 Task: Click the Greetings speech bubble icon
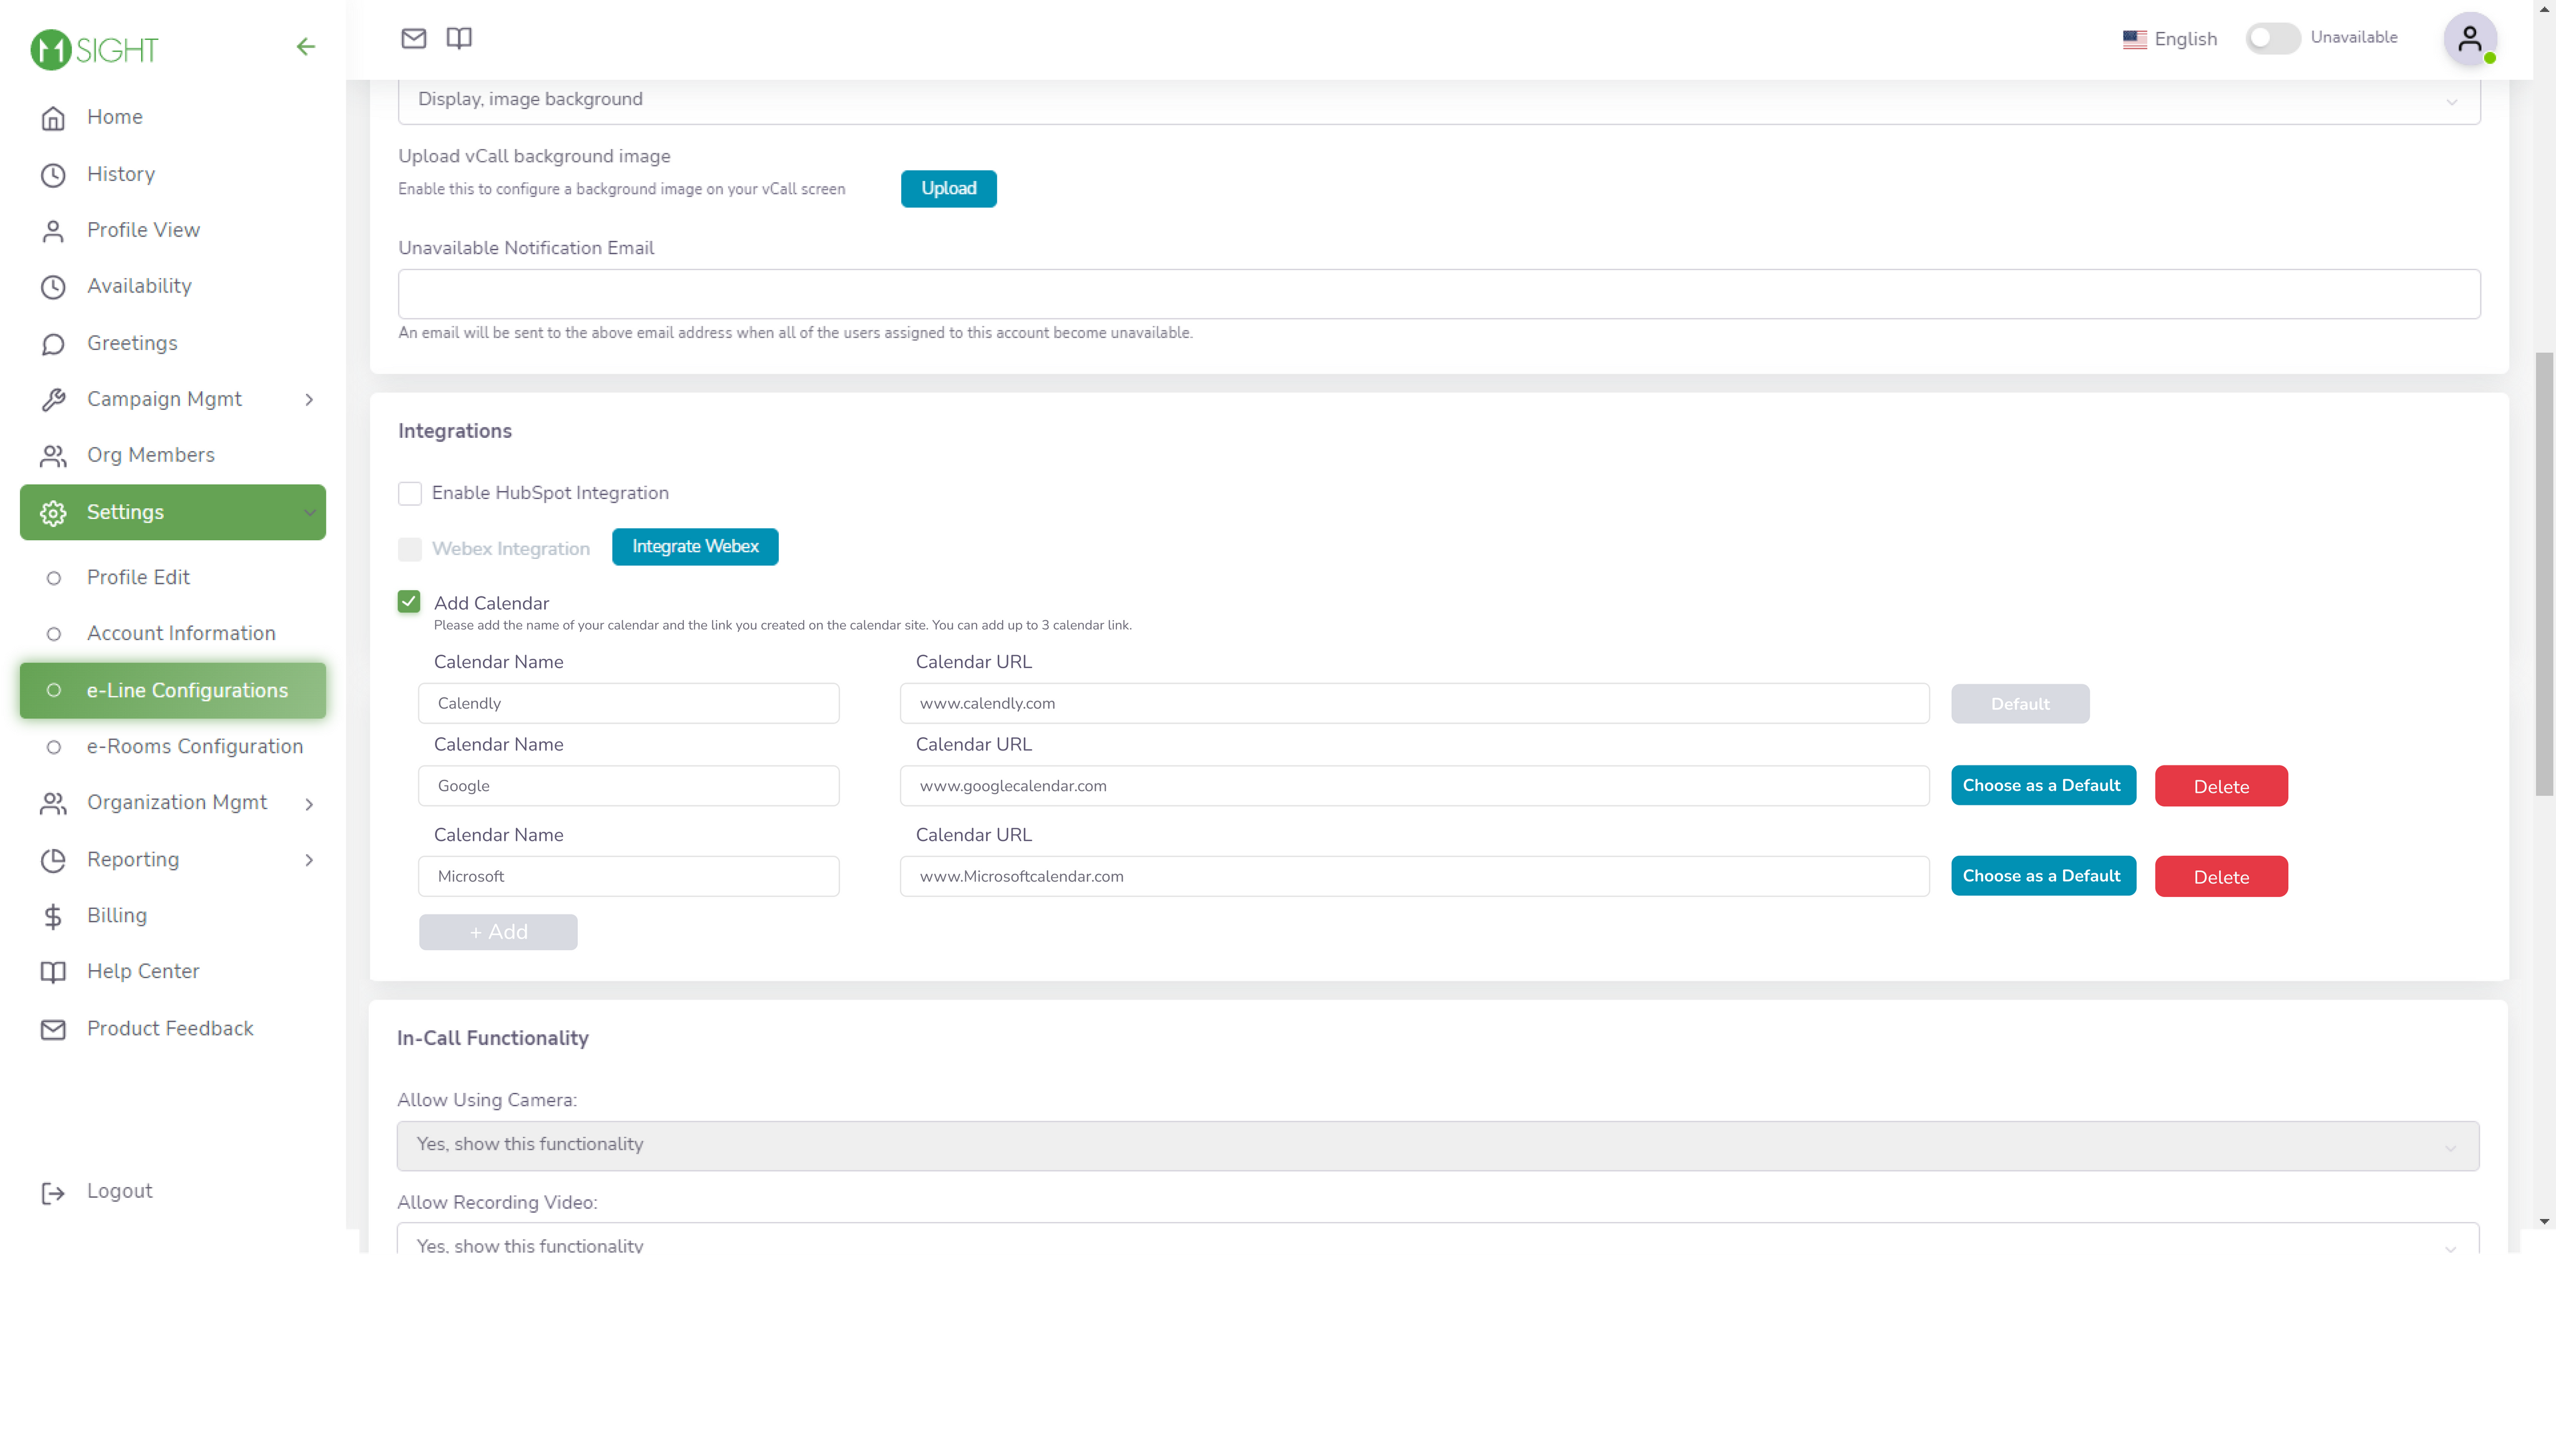53,344
